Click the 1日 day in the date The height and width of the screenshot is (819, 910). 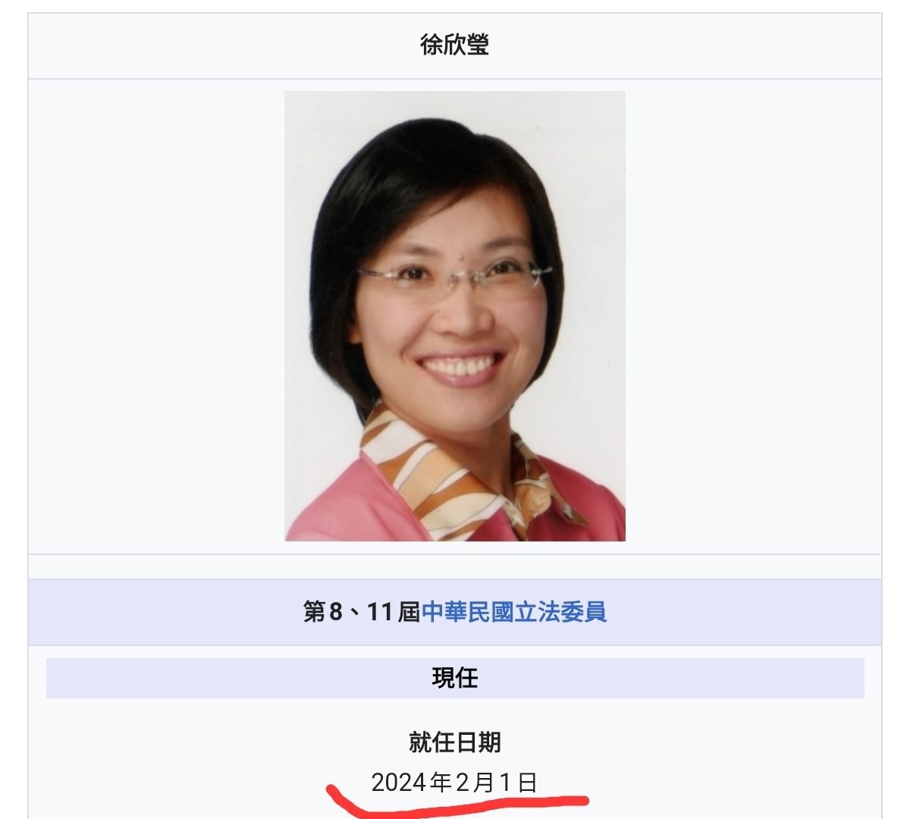[x=519, y=783]
